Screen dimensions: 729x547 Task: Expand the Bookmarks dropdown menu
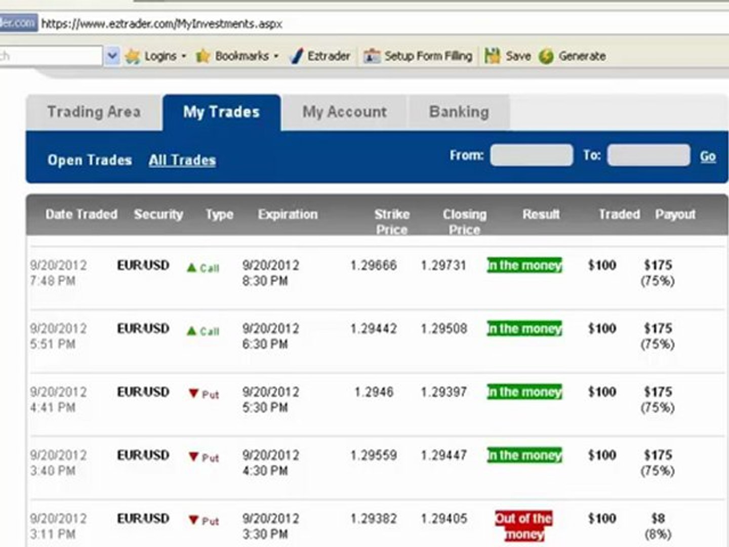click(x=276, y=56)
